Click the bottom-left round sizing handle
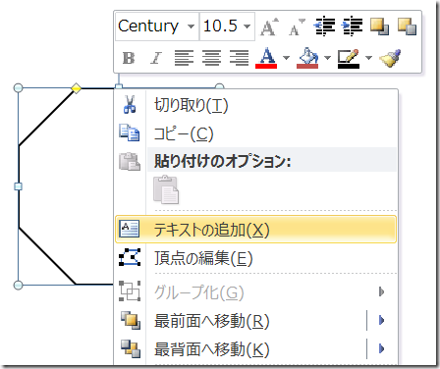Image resolution: width=440 pixels, height=369 pixels. click(19, 285)
